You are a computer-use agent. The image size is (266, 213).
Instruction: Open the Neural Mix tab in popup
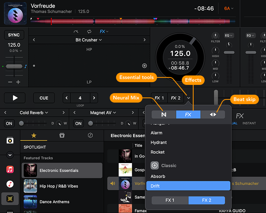tap(164, 114)
